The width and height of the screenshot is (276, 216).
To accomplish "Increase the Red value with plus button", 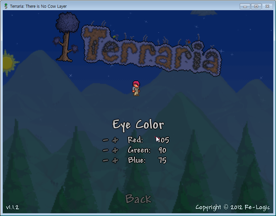I will [115, 140].
